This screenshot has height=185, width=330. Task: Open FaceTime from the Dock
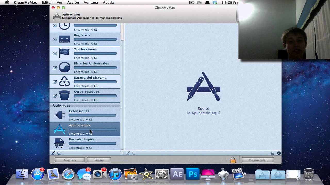click(x=100, y=174)
